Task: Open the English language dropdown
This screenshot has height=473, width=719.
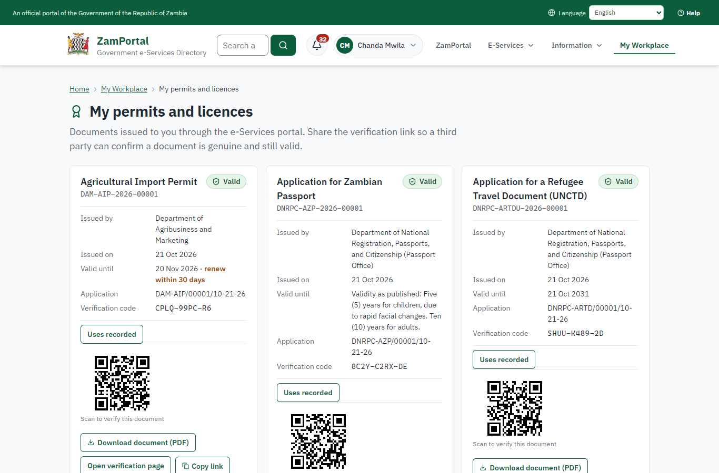Action: (626, 13)
